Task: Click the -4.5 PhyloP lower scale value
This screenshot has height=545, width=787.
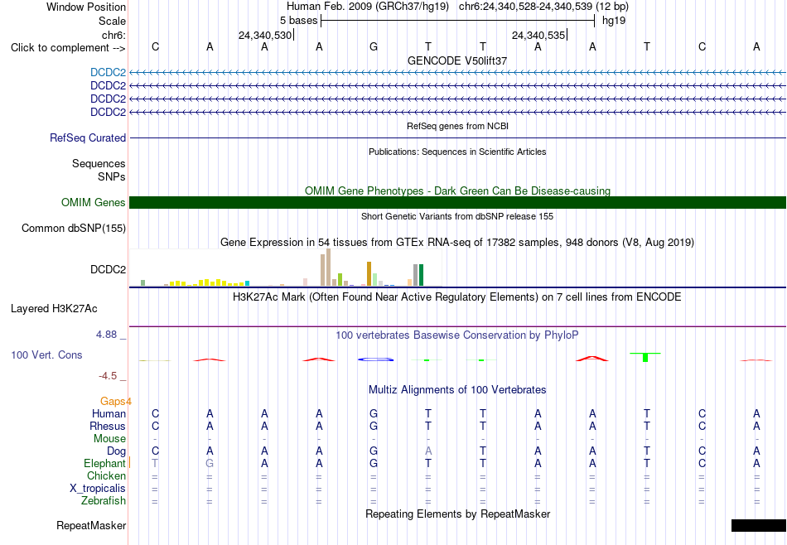Action: pyautogui.click(x=108, y=376)
